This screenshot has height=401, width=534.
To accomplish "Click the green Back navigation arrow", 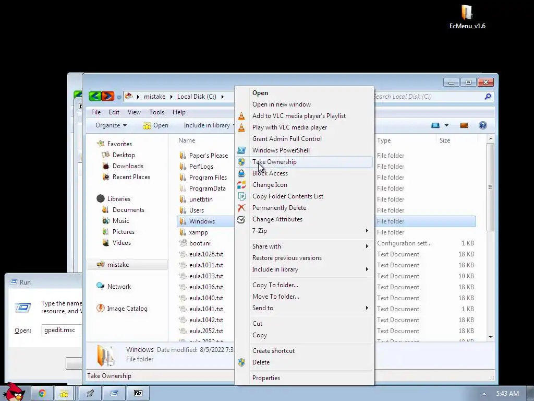I will point(95,97).
